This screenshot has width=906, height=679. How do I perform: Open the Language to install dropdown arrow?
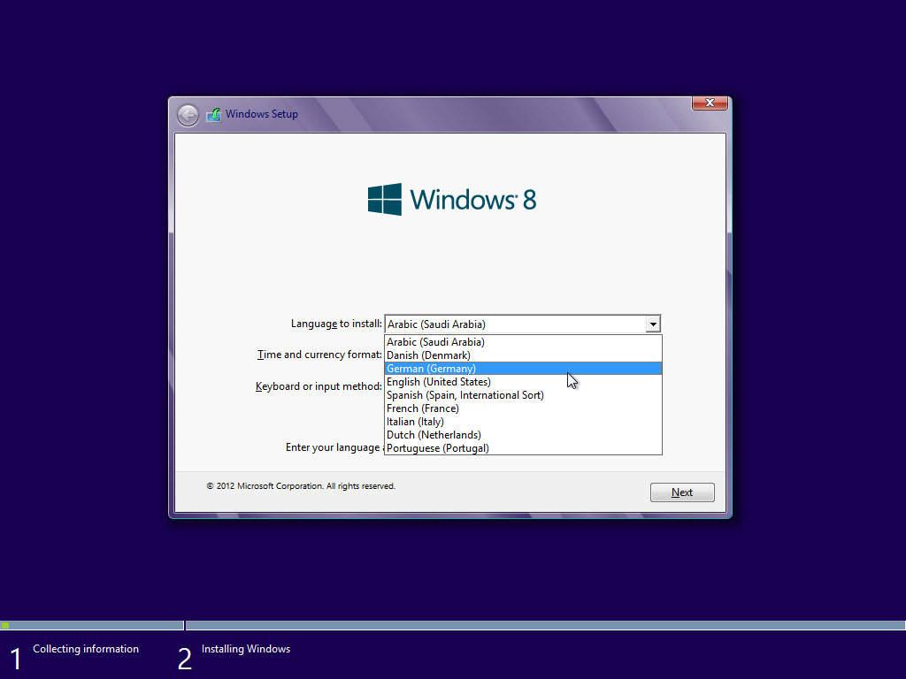[x=652, y=324]
